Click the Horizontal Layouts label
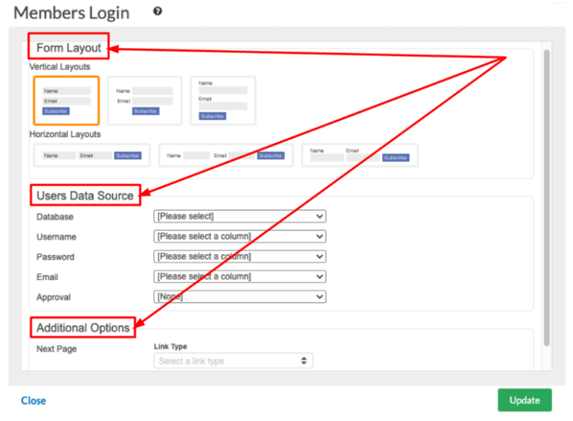The image size is (573, 421). [x=65, y=134]
